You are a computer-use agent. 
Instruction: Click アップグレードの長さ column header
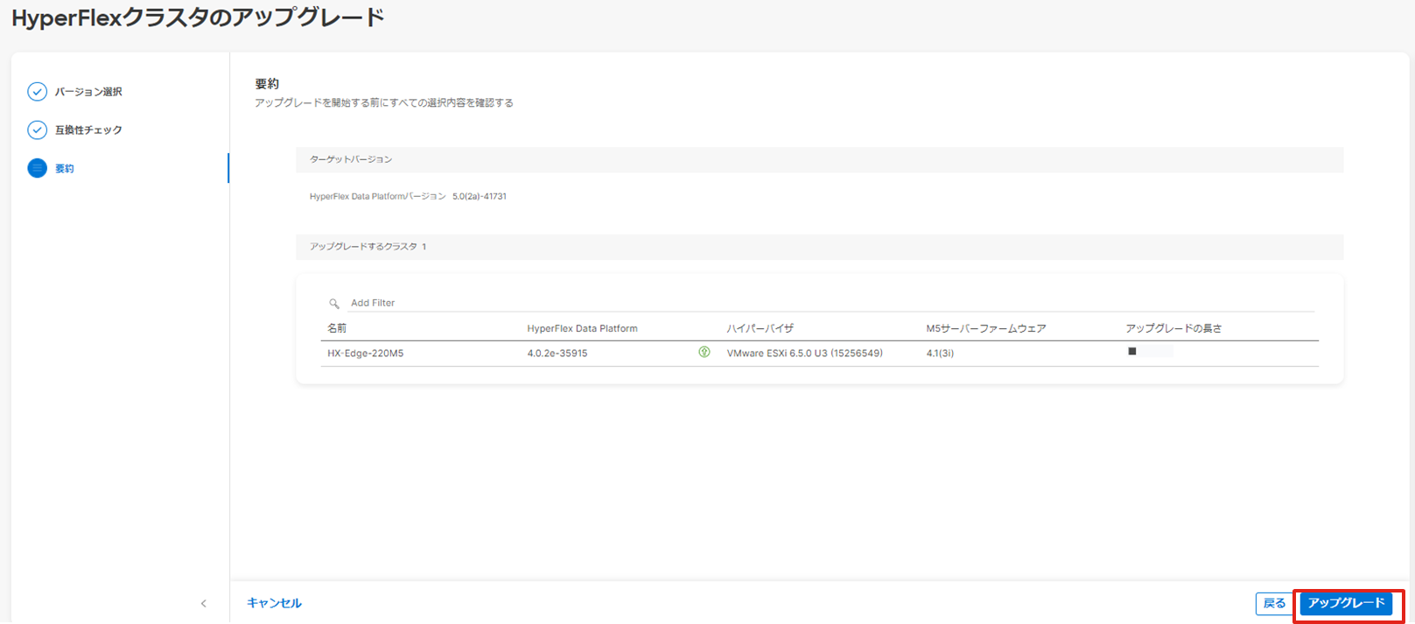[x=1173, y=329]
